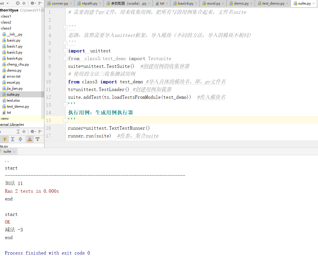Close the conner.py tab
This screenshot has height=256, width=318.
click(x=71, y=3)
